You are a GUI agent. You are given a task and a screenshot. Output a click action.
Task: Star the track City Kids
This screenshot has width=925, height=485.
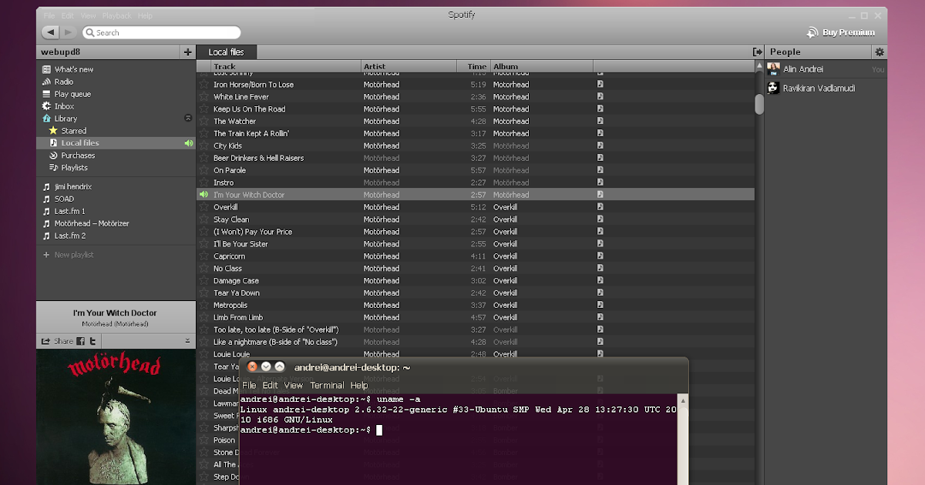203,145
